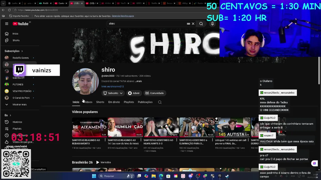
Task: Open O Canal do Pcini subscription
Action: (20, 98)
